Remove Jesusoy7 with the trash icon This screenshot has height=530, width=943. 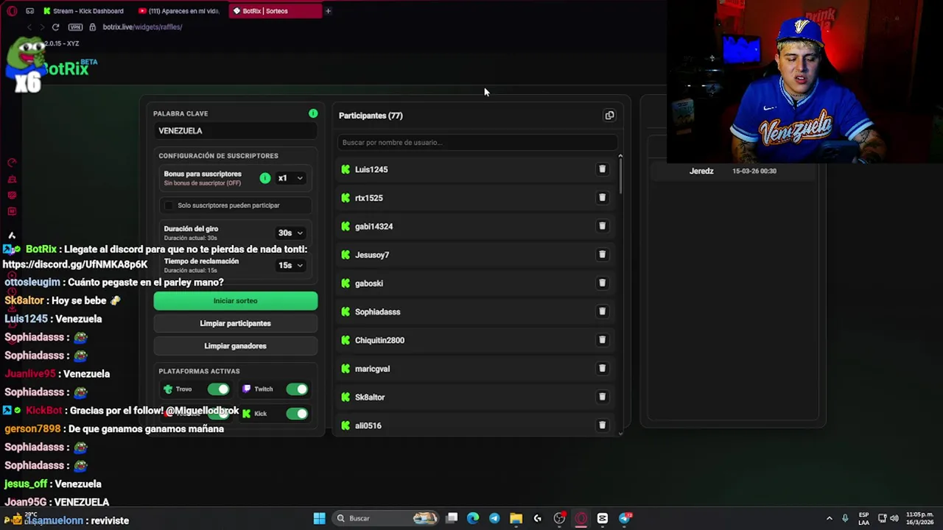point(602,255)
